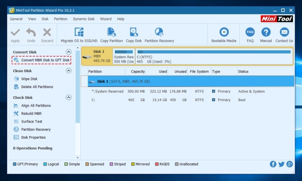The width and height of the screenshot is (302, 181).
Task: Sort by the Capacity column header
Action: tap(135, 71)
